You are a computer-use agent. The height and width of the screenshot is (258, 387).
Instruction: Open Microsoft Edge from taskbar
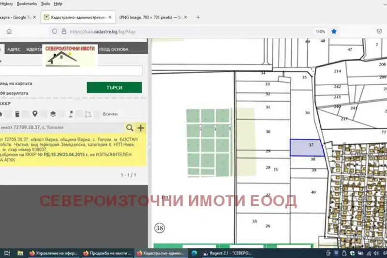(x=194, y=253)
